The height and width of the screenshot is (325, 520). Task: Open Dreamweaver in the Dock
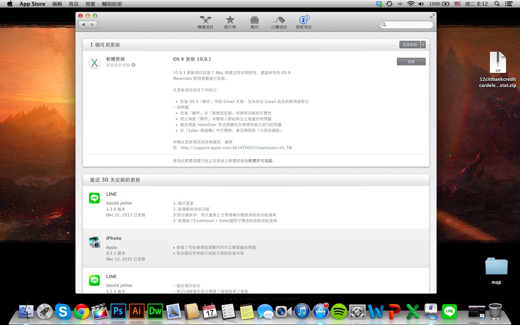[155, 311]
